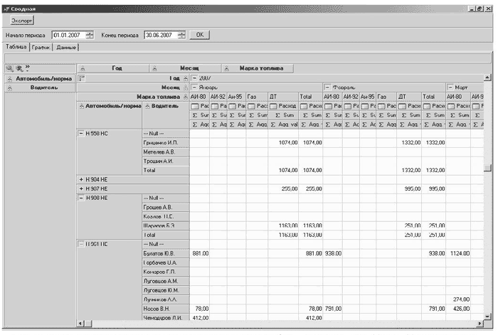Click the dimension icon after the Месяц row label
This screenshot has width=498, height=335.
click(x=186, y=87)
